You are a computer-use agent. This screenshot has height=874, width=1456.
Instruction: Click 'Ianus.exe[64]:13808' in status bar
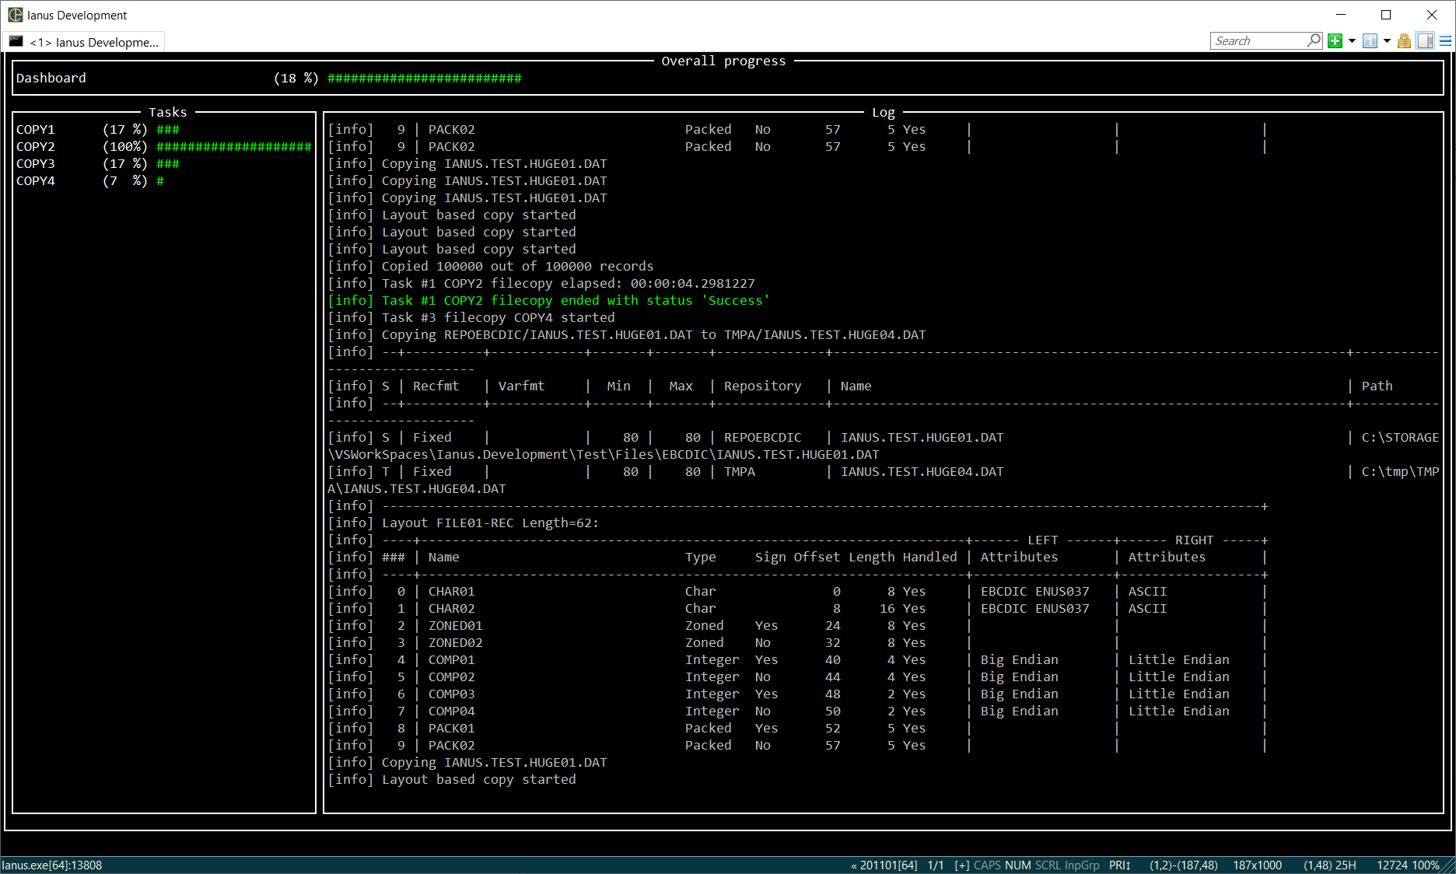click(52, 865)
